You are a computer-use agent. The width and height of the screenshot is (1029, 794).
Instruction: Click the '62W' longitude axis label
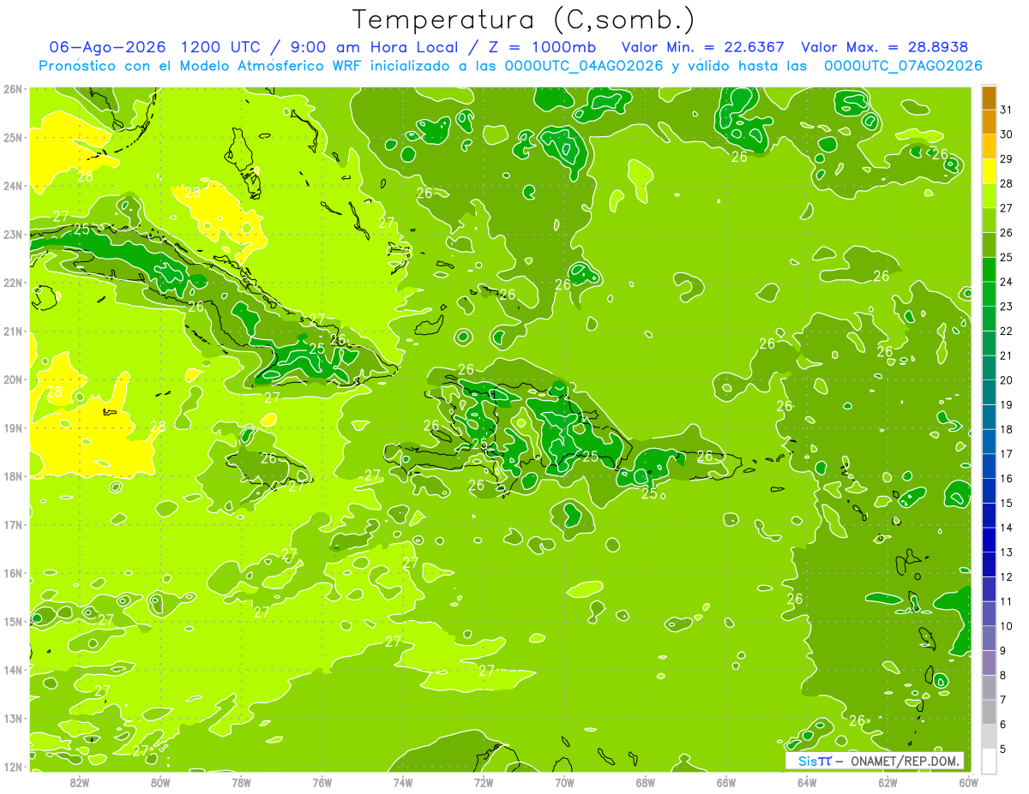888,782
